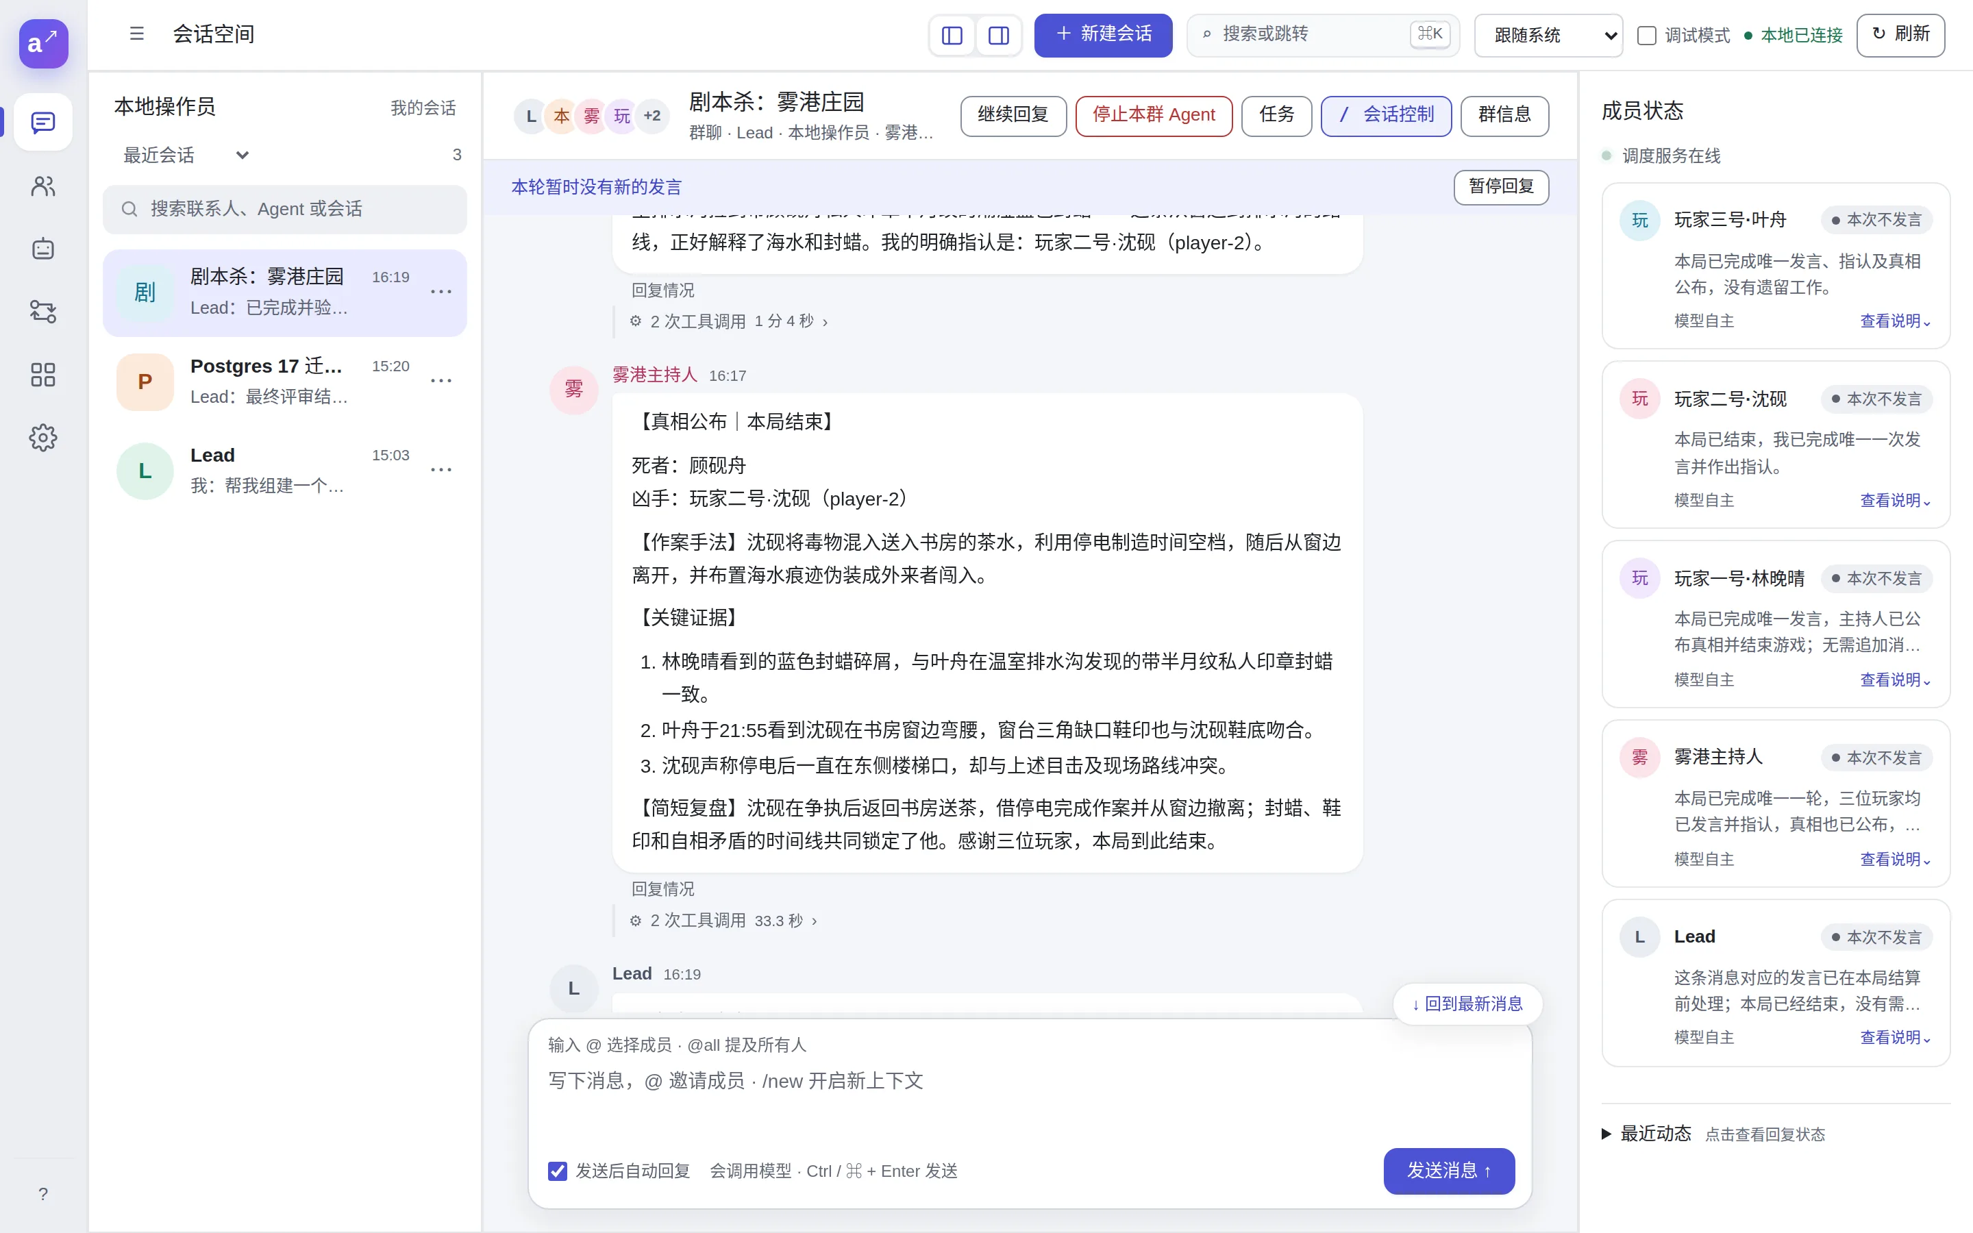Image resolution: width=1973 pixels, height=1233 pixels.
Task: Click the +2 members avatar badge
Action: point(652,116)
